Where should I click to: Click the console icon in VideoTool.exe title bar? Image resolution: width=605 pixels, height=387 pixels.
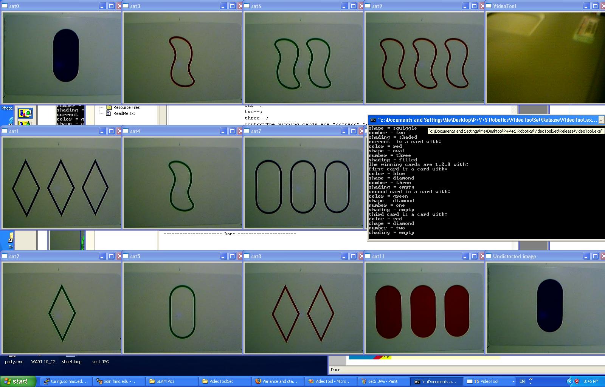(373, 120)
